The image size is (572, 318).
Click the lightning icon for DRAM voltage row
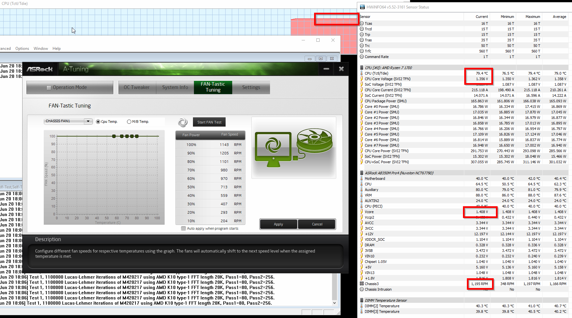(362, 245)
